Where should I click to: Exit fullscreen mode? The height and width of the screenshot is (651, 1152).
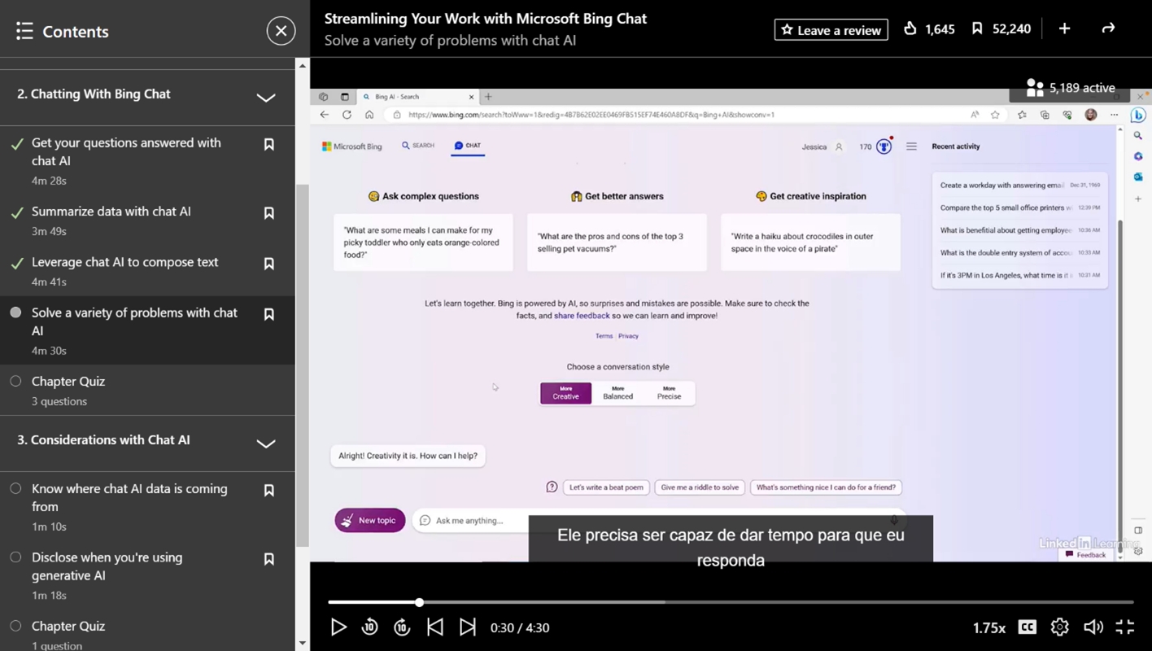1125,627
